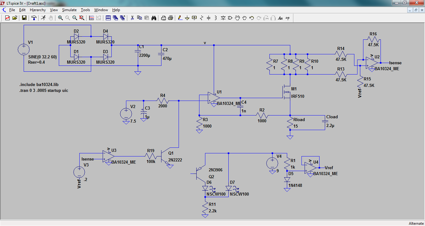The width and height of the screenshot is (425, 226).
Task: Open the component gate icon
Action: (230, 18)
